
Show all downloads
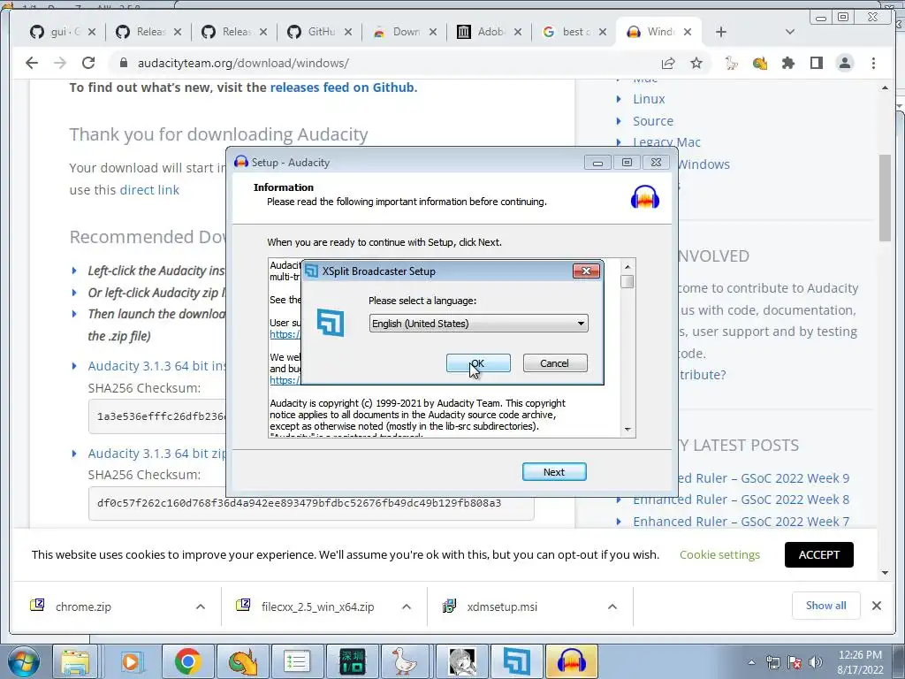826,606
